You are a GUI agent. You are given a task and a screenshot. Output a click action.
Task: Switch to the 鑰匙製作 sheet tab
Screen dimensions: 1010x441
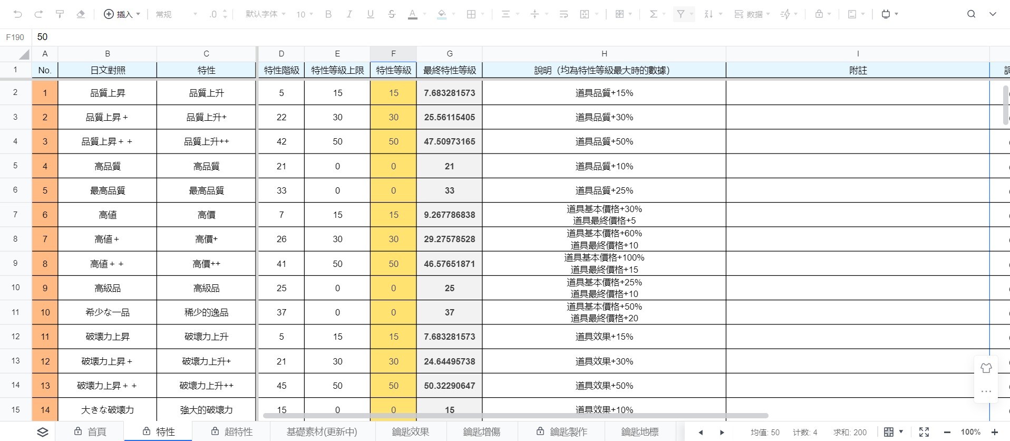pos(561,432)
